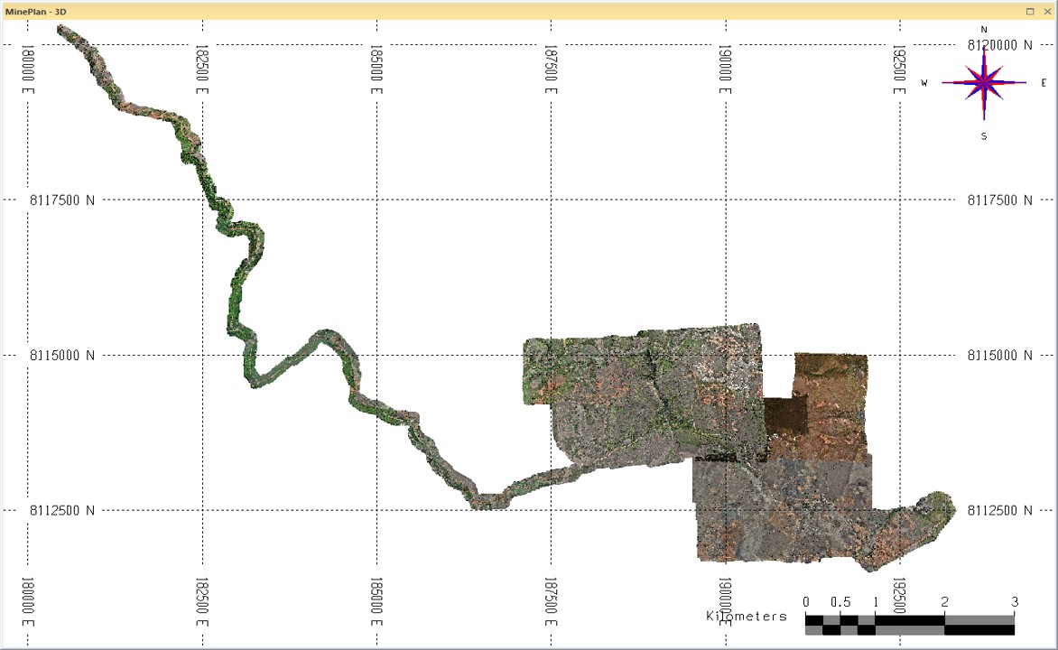Click the W label beside the compass
Image resolution: width=1058 pixels, height=650 pixels.
click(x=924, y=83)
